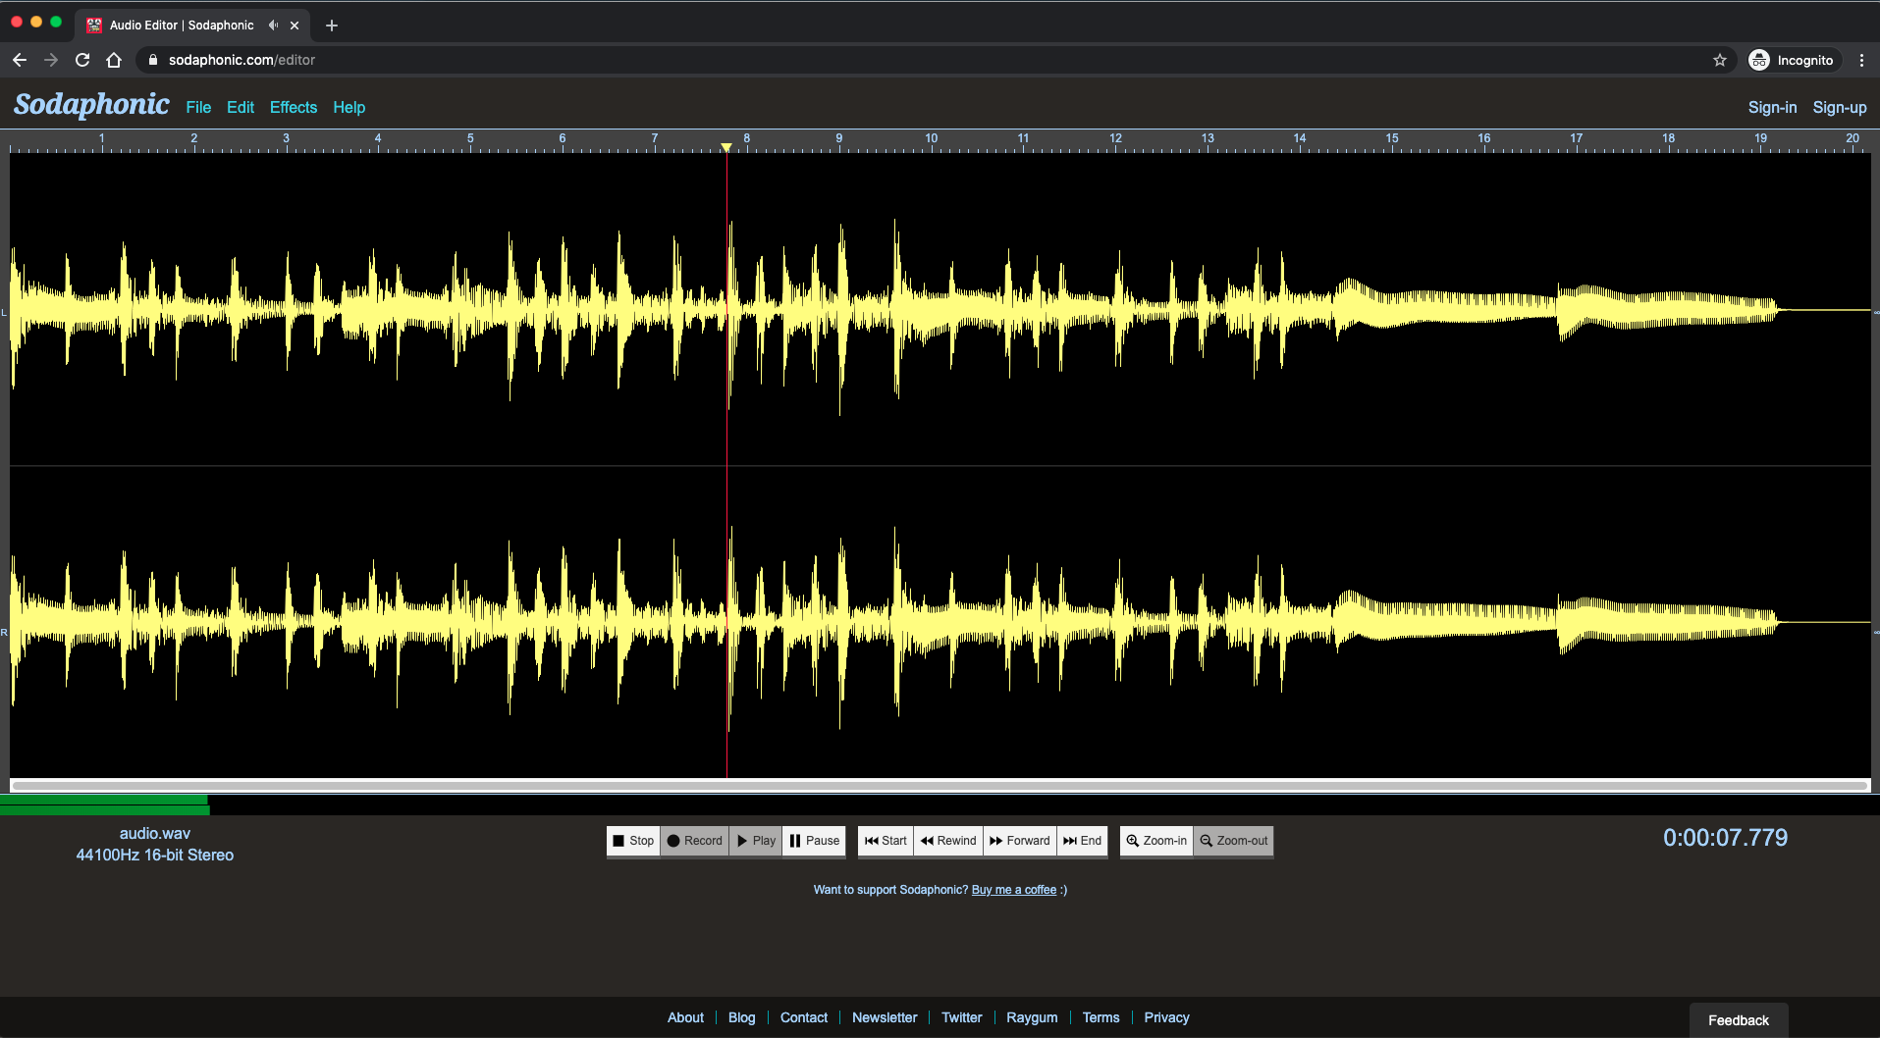Close the Audio Editor browser tab

point(295,26)
